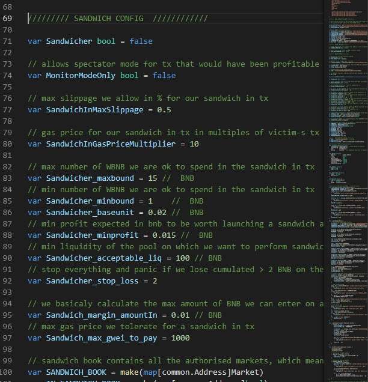The width and height of the screenshot is (368, 382).
Task: Click the 'bool' type on line 74
Action: [x=129, y=76]
